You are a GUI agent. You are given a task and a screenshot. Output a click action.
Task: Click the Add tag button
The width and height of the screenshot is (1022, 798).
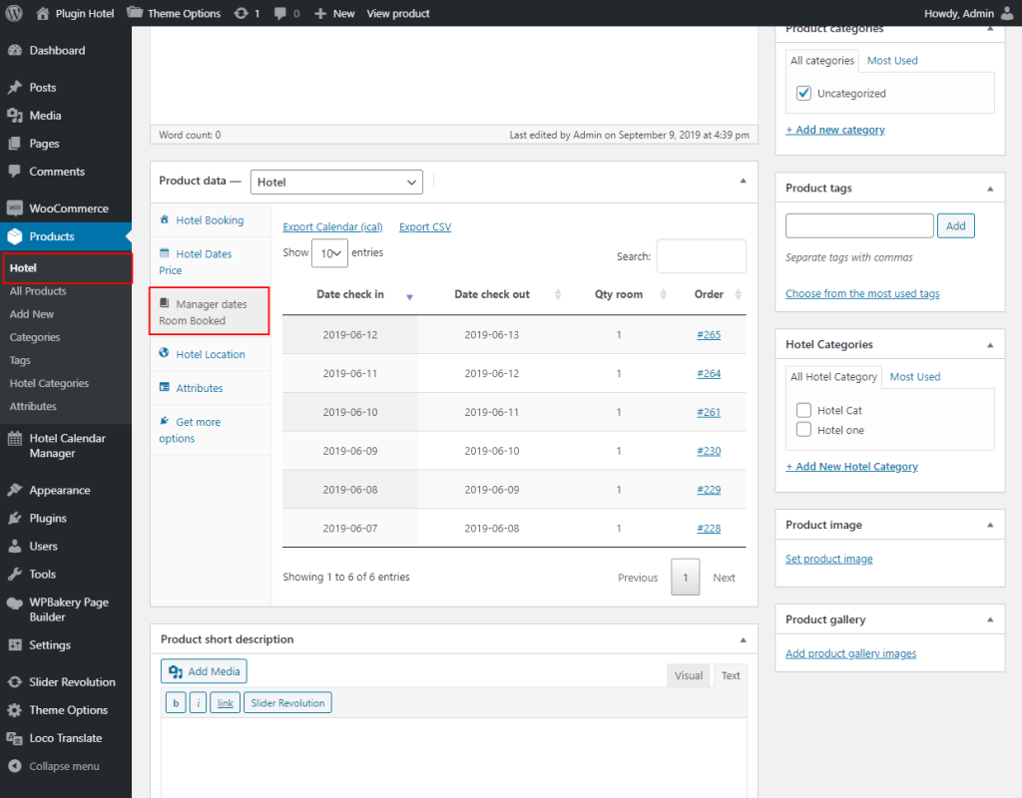coord(955,226)
